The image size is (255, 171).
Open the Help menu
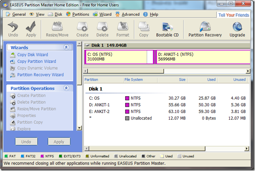(151, 15)
